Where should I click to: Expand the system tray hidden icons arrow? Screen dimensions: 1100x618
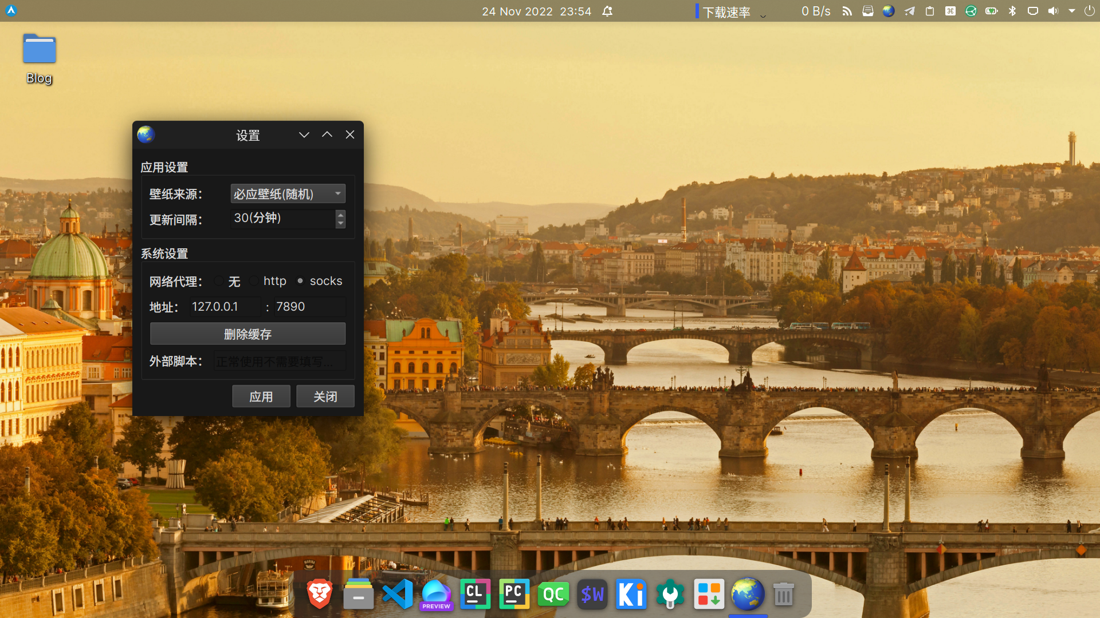pos(1072,11)
